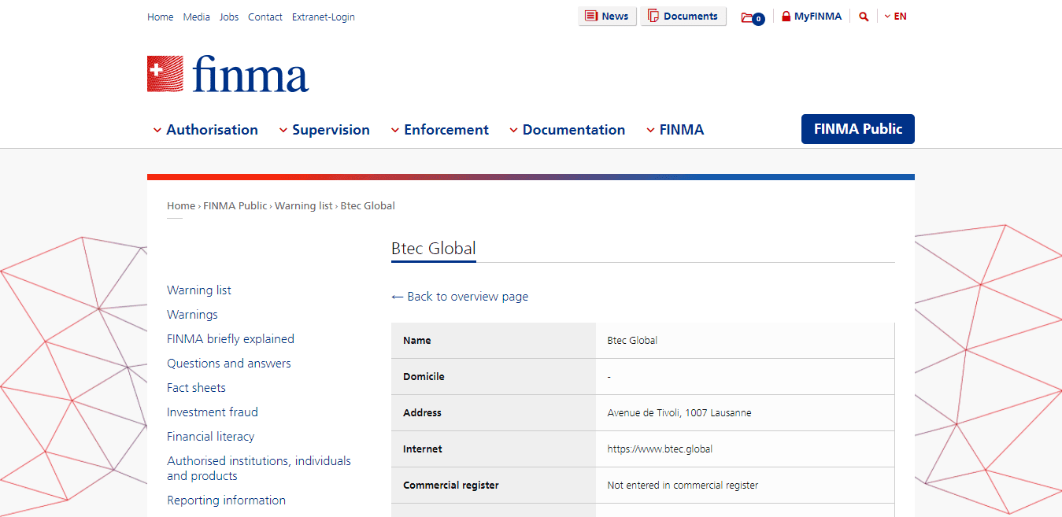Open Documents via its pages icon
Screen dimensions: 1062x517
(x=653, y=17)
